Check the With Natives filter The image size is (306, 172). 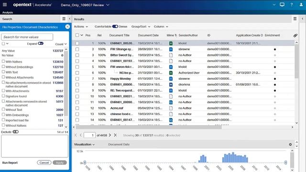point(3,61)
